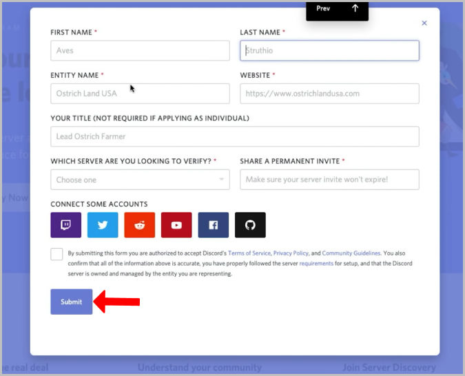This screenshot has height=376, width=465.
Task: Submit the verification form
Action: tap(72, 302)
